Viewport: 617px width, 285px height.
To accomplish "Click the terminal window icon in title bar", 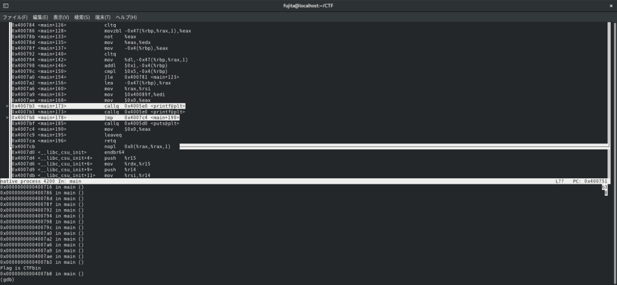I will click(6, 5).
